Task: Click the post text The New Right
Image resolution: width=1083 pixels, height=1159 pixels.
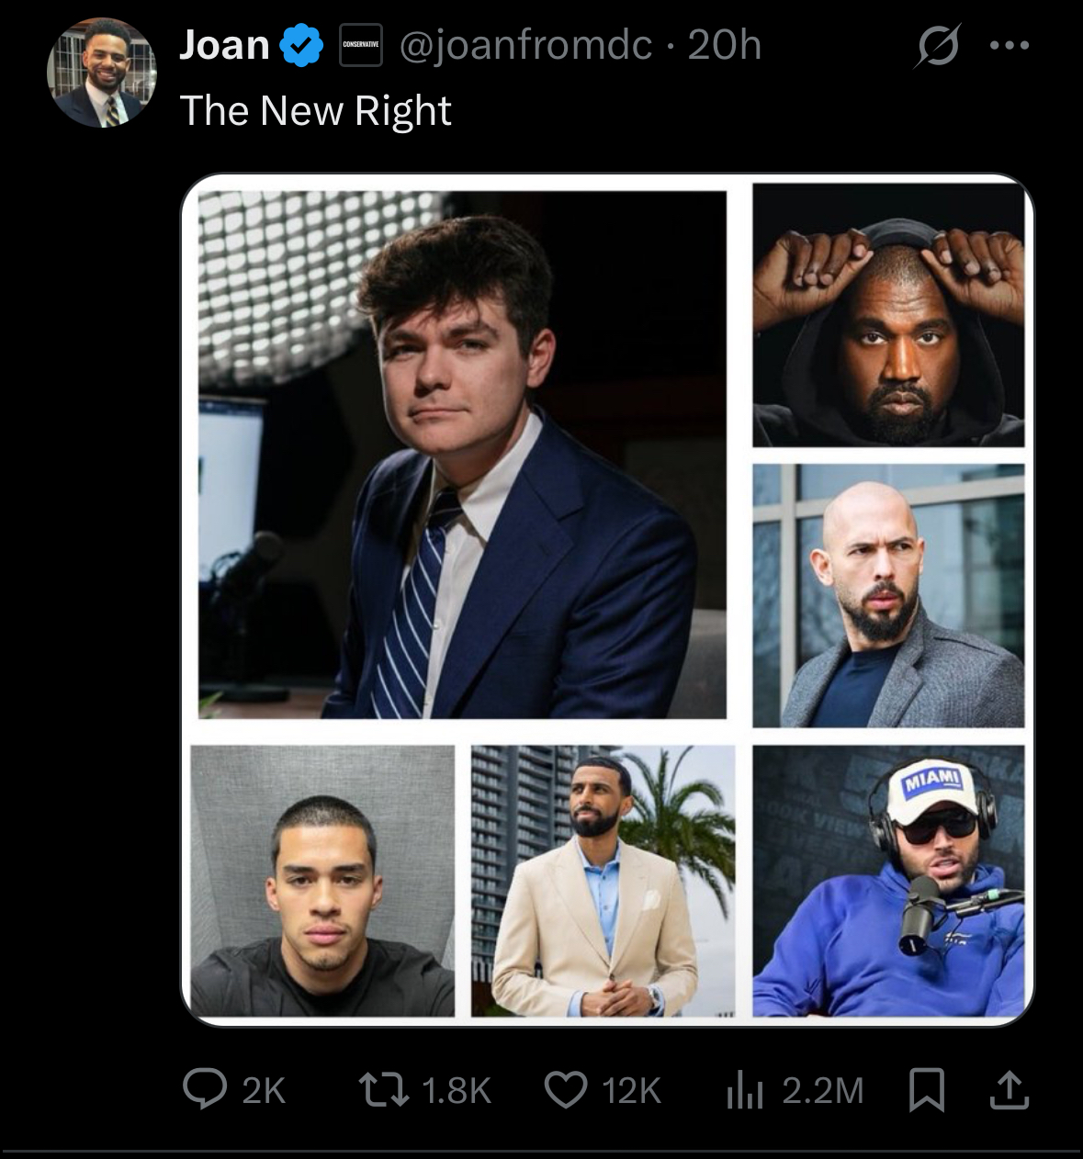Action: [x=315, y=110]
